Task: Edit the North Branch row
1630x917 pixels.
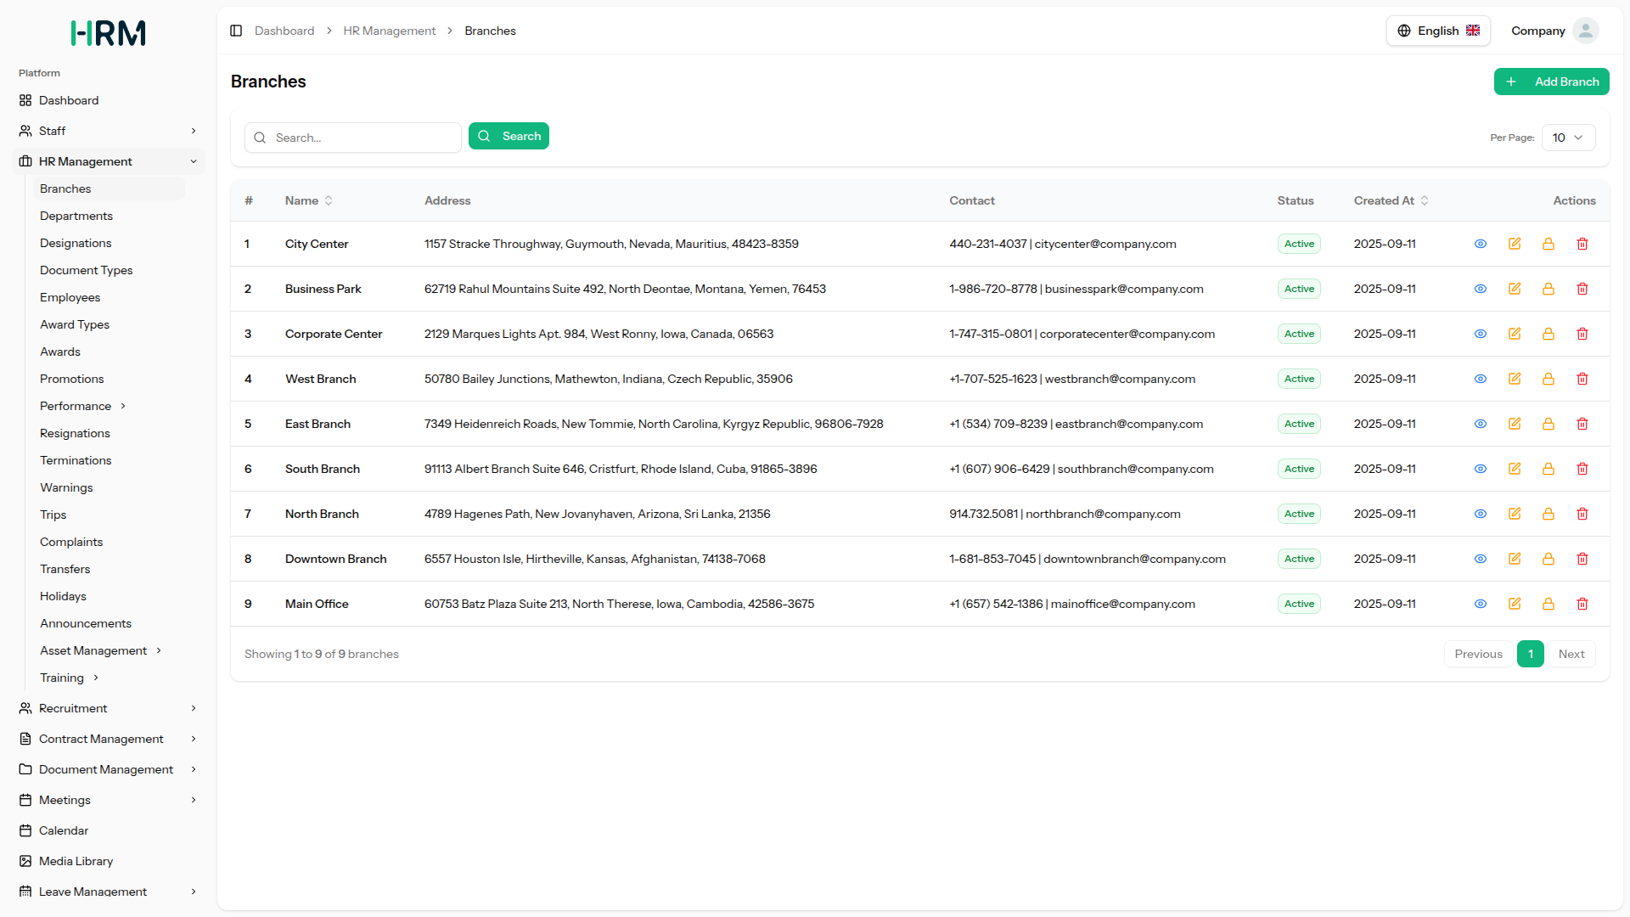Action: click(1514, 514)
